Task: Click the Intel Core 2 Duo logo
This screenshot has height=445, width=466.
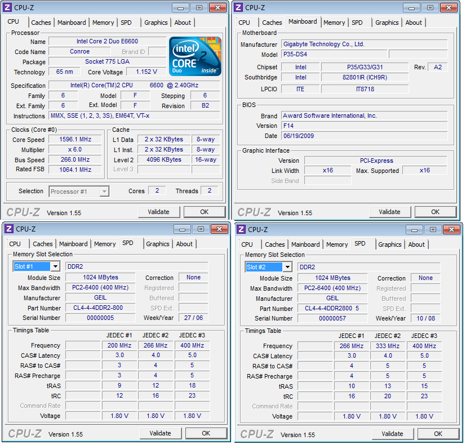Action: pyautogui.click(x=195, y=56)
